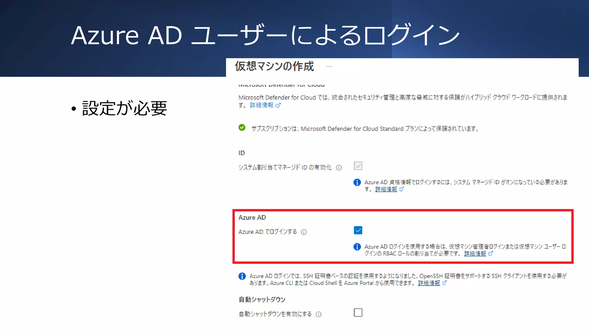The width and height of the screenshot is (589, 331).
Task: Click the green check status icon
Action: pos(242,128)
